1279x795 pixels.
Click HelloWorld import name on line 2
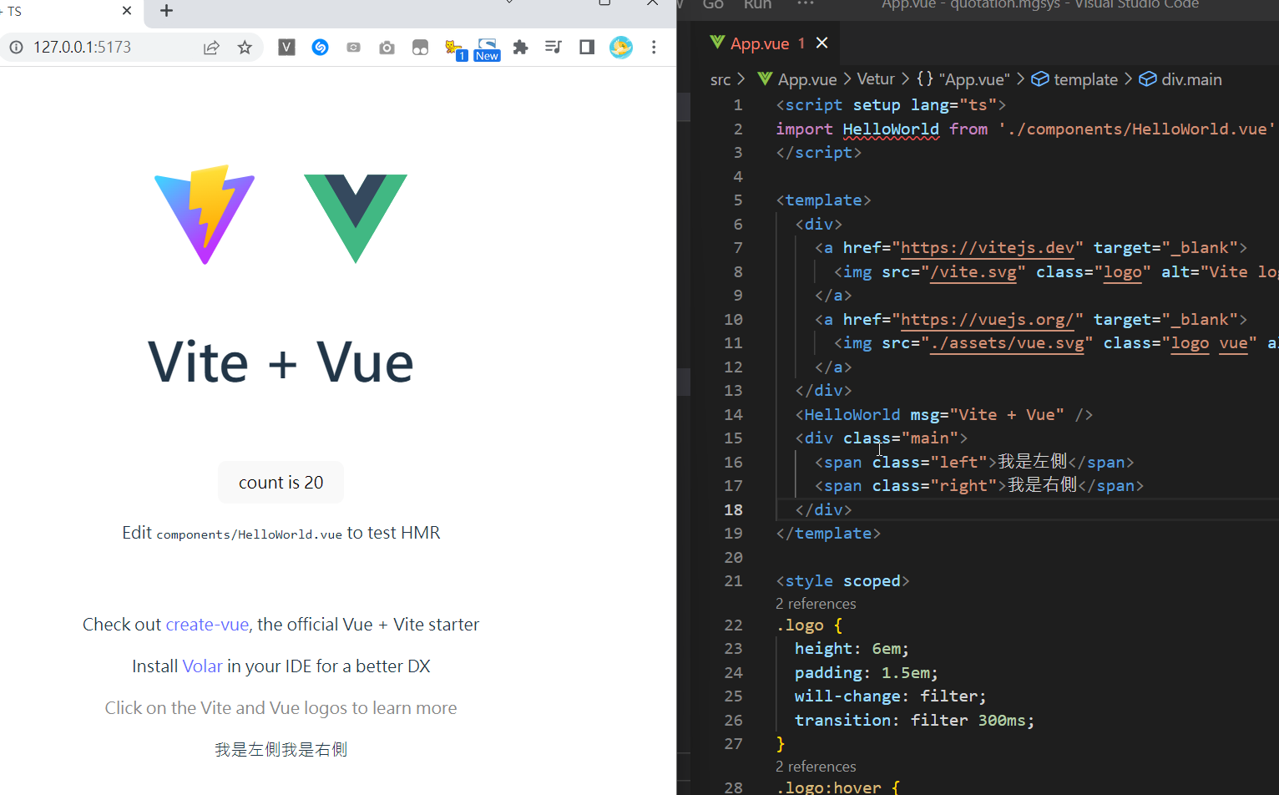coord(891,129)
